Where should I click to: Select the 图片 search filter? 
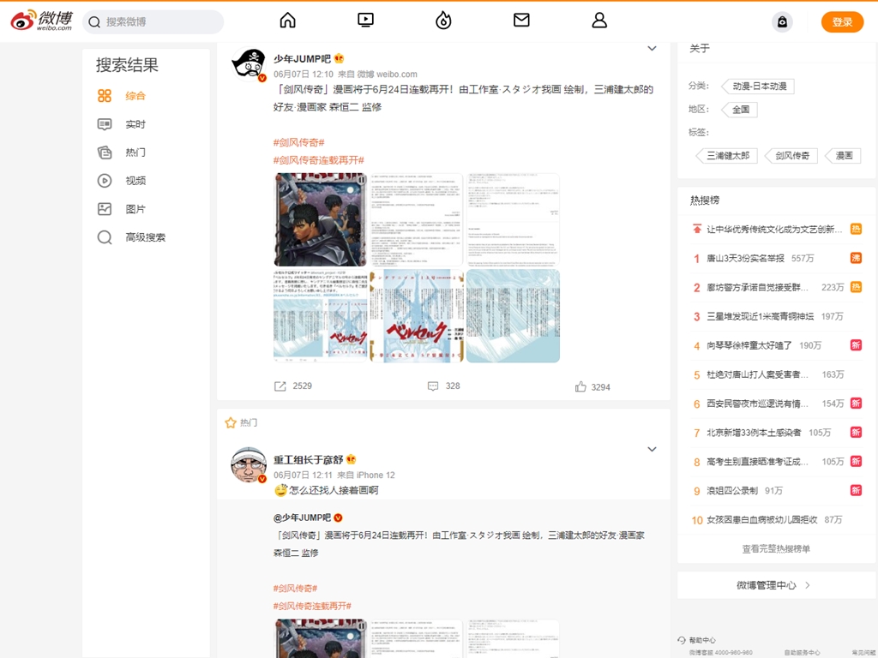click(x=135, y=209)
